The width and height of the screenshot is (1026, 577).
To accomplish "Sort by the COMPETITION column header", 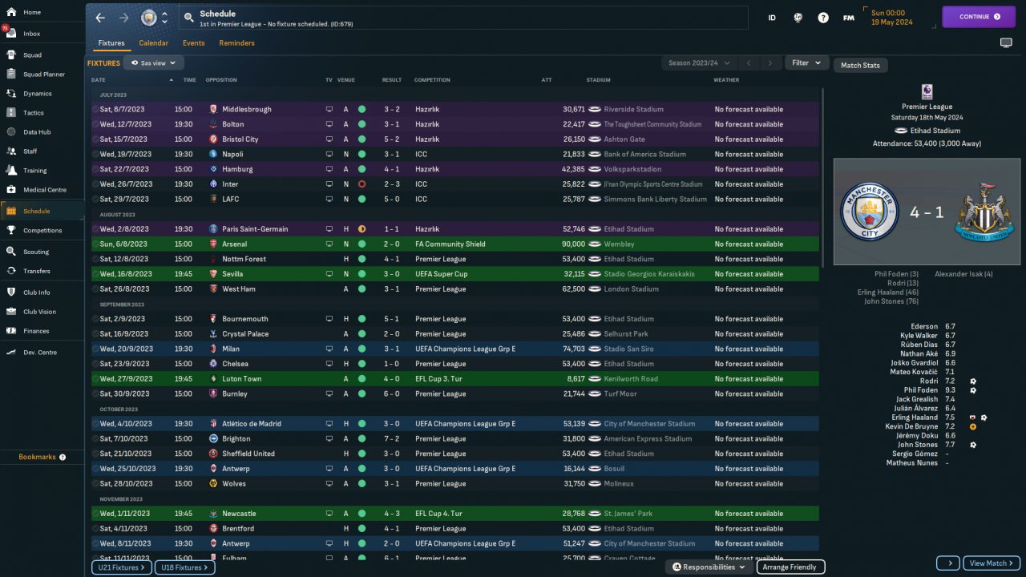I will click(433, 80).
